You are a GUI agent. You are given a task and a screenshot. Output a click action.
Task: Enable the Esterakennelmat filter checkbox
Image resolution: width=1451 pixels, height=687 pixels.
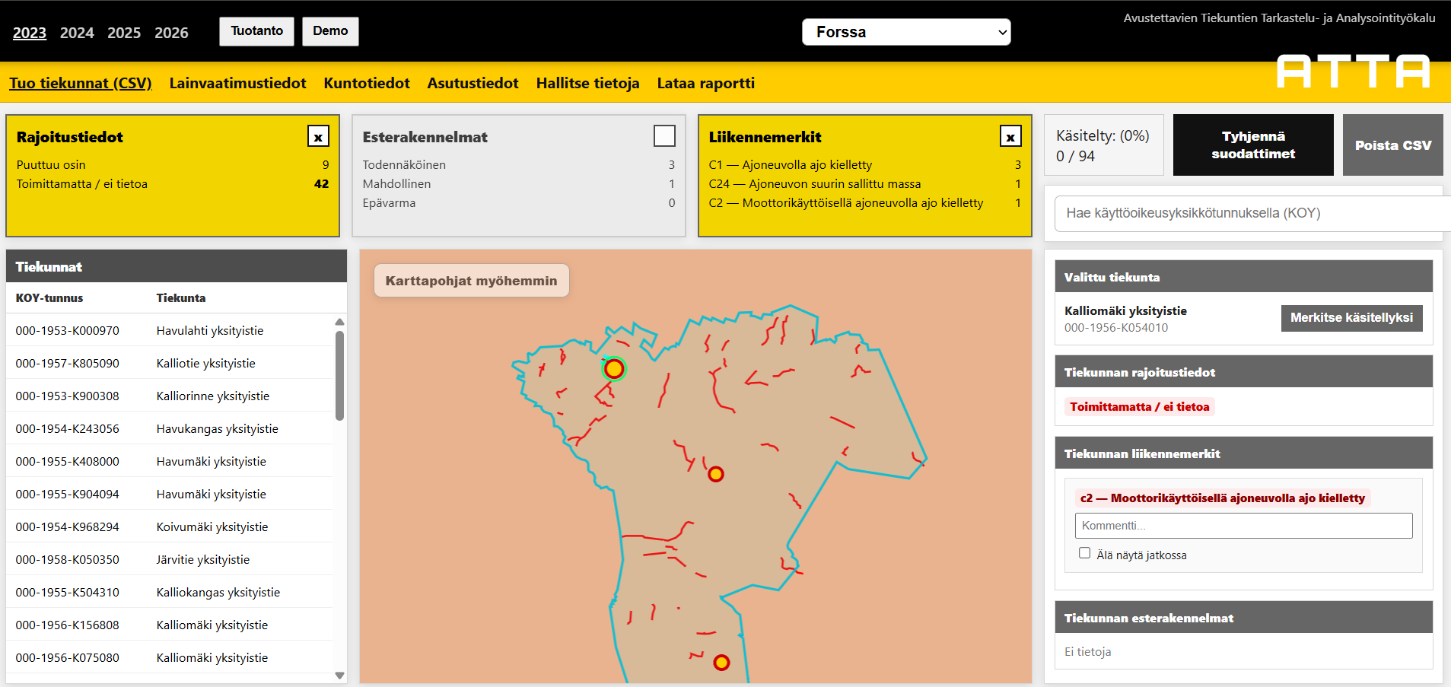point(664,136)
